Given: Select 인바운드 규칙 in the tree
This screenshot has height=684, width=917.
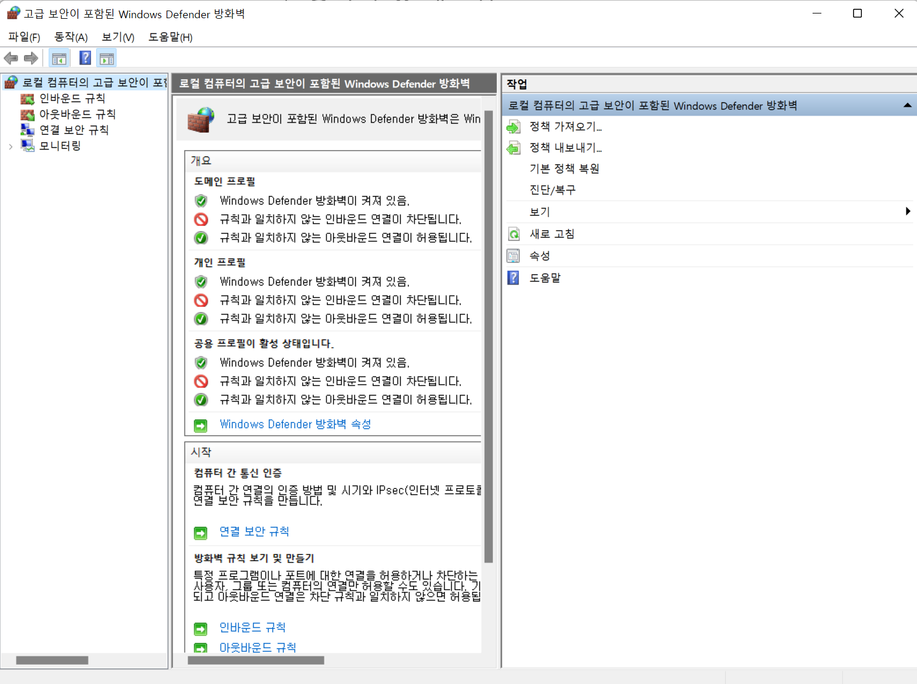Looking at the screenshot, I should click(72, 99).
